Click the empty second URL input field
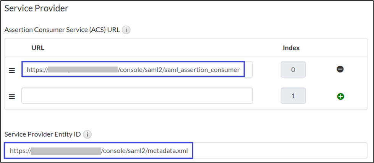Screen dimensions: 374x163 coord(137,96)
